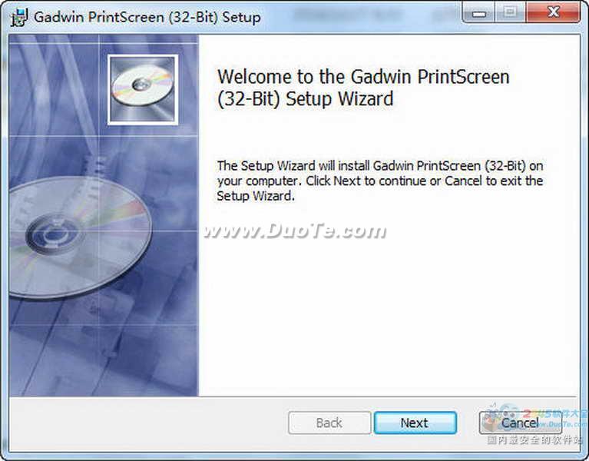Close the setup window with the X
This screenshot has width=589, height=461.
(x=554, y=12)
